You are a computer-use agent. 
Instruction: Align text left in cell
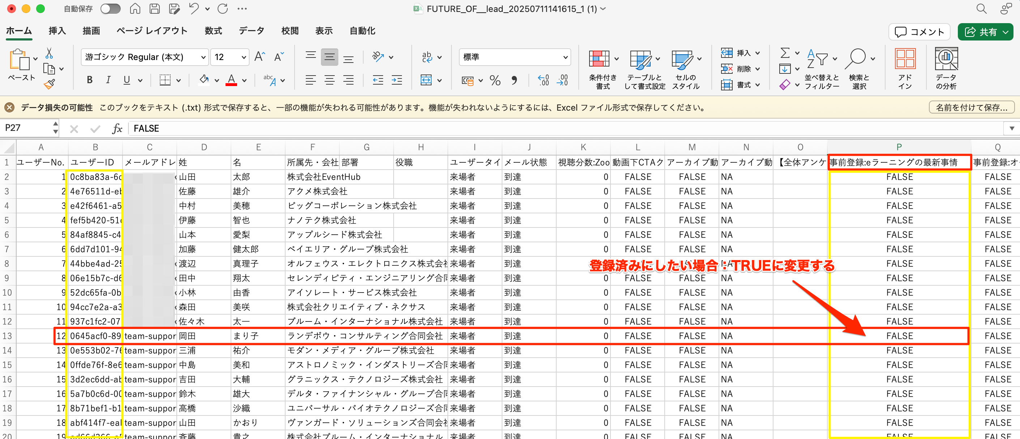click(311, 80)
